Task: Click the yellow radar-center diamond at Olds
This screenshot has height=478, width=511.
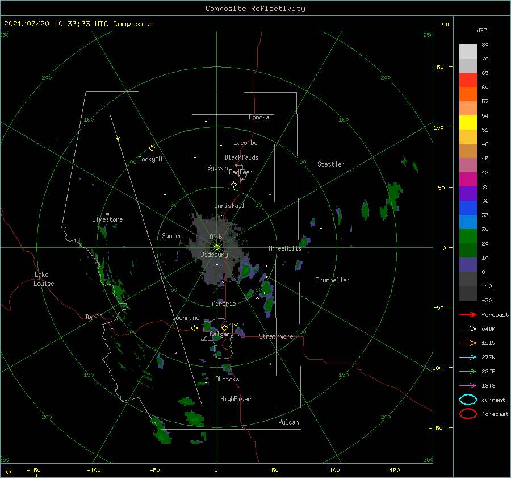Action: point(217,247)
